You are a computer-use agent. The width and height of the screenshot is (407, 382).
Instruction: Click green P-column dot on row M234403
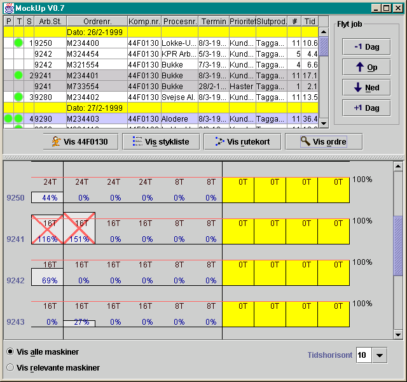(8, 119)
